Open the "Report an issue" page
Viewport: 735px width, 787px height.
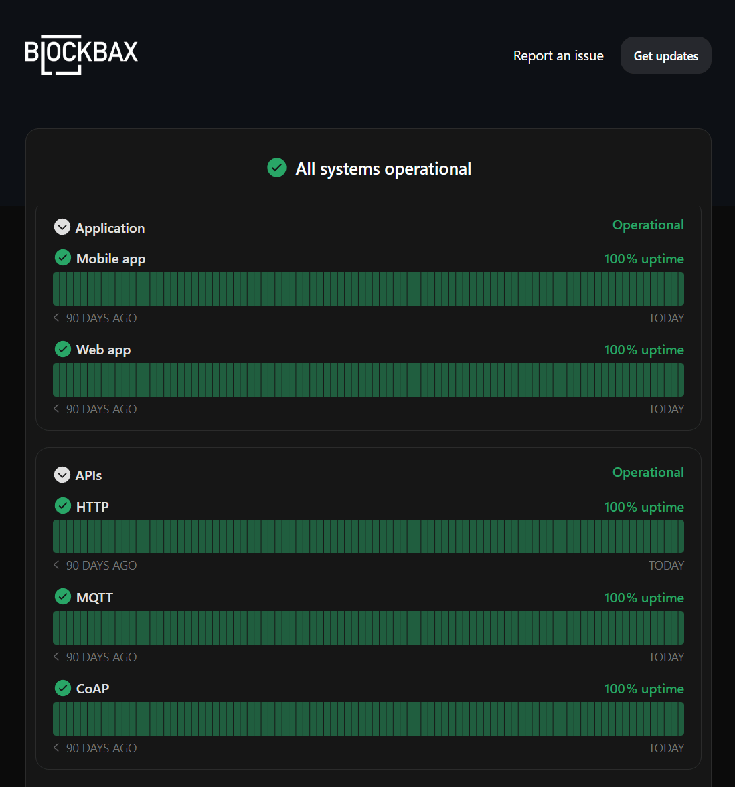558,55
